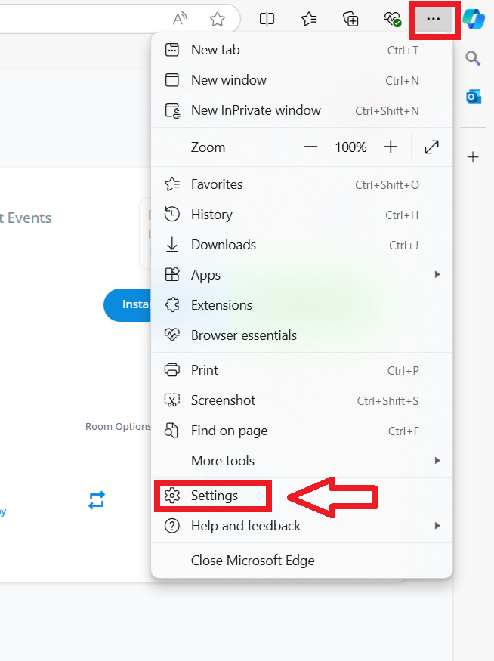Open Copilot from the toolbar
Image resolution: width=494 pixels, height=661 pixels.
[x=474, y=19]
